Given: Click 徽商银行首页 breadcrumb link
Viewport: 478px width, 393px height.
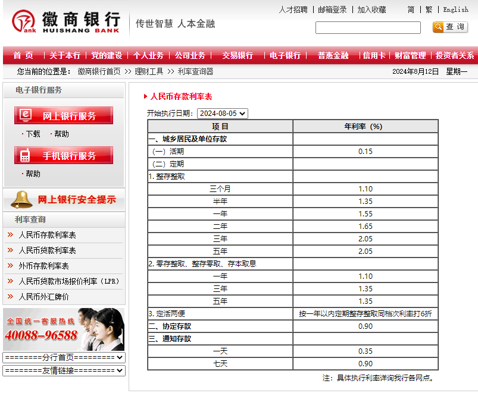Looking at the screenshot, I should coord(99,71).
